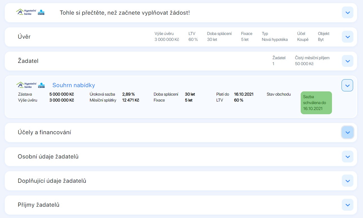This screenshot has width=363, height=218.
Task: Select the Osobní údaje žadatelů heading
Action: (x=48, y=157)
